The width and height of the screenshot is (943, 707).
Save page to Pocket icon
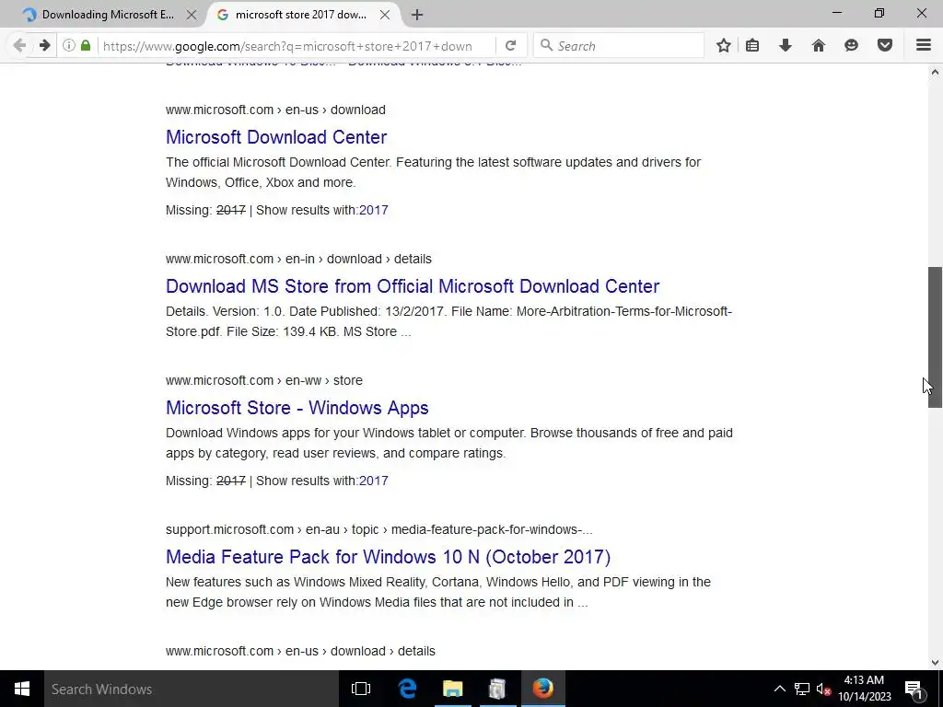(885, 46)
